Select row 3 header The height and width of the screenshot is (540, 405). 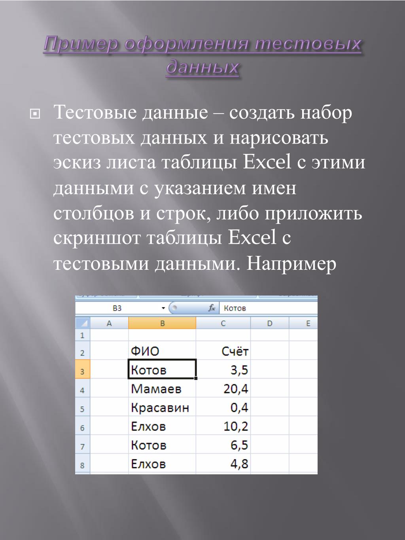coord(83,369)
